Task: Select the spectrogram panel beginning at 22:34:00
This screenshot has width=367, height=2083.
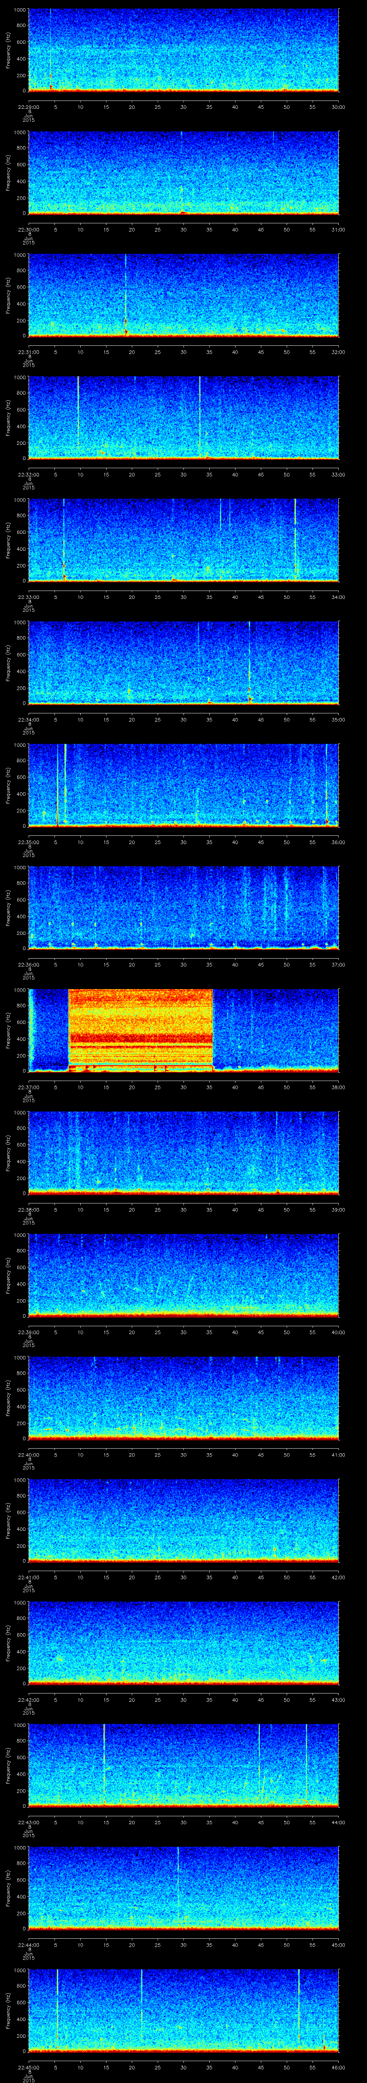Action: [x=183, y=663]
